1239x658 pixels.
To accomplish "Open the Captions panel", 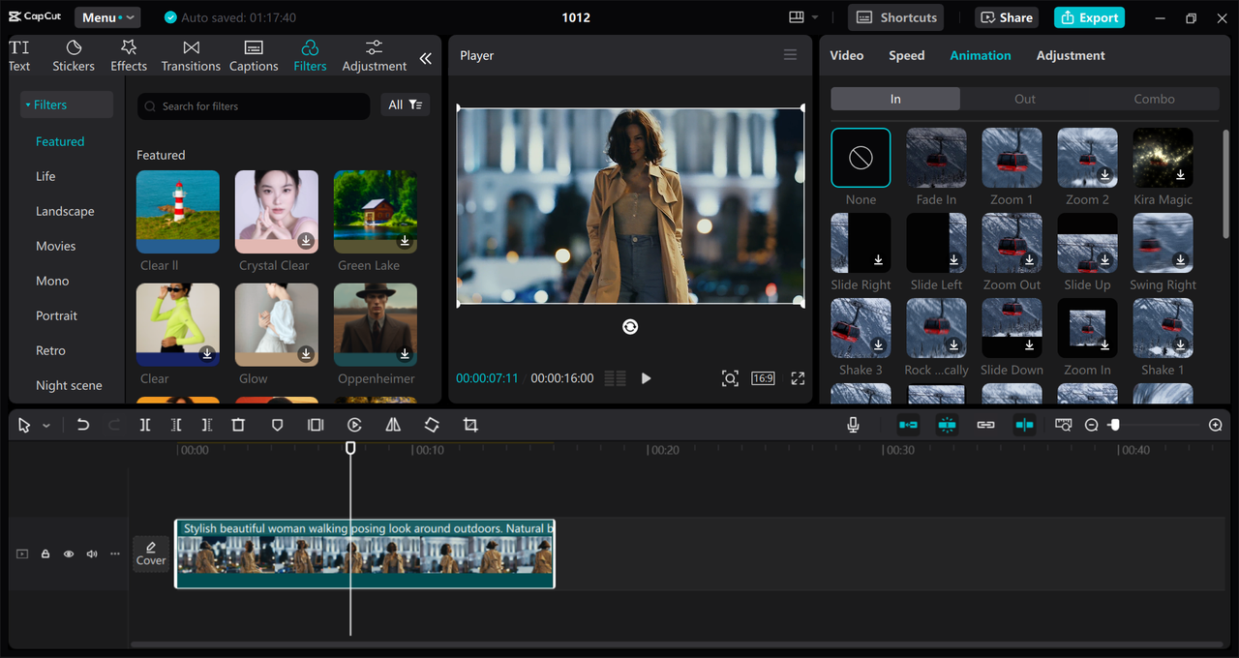I will pos(254,56).
